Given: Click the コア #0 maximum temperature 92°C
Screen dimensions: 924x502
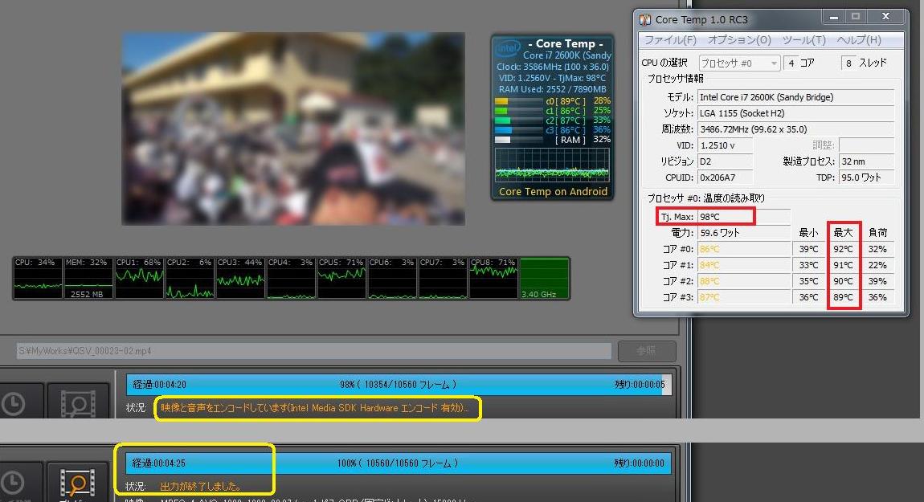Looking at the screenshot, I should coord(844,249).
